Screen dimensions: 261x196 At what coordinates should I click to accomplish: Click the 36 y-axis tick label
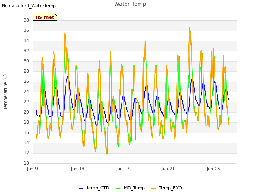[26, 30]
